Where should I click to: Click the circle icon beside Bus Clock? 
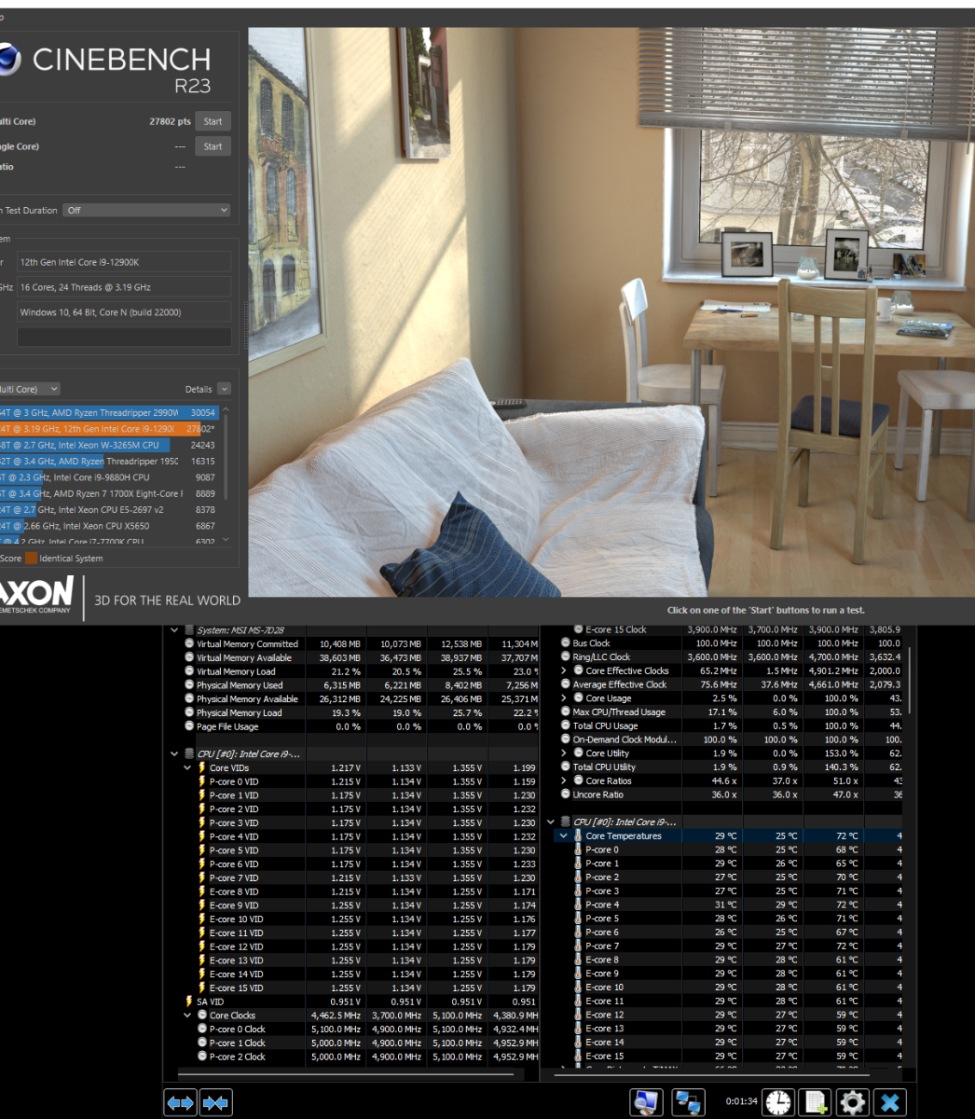(565, 642)
